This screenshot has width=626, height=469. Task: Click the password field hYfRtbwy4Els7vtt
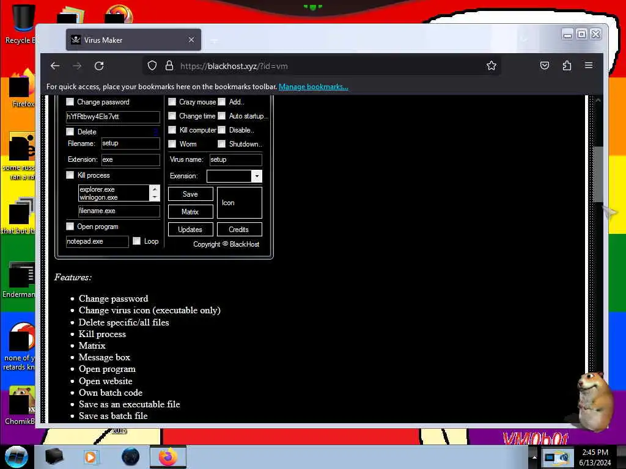point(113,117)
